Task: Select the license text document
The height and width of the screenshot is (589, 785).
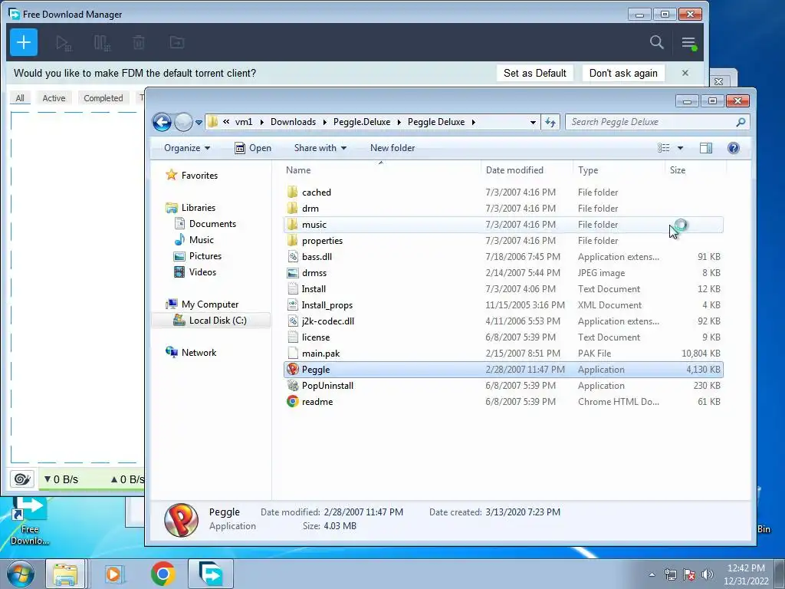Action: coord(503,337)
